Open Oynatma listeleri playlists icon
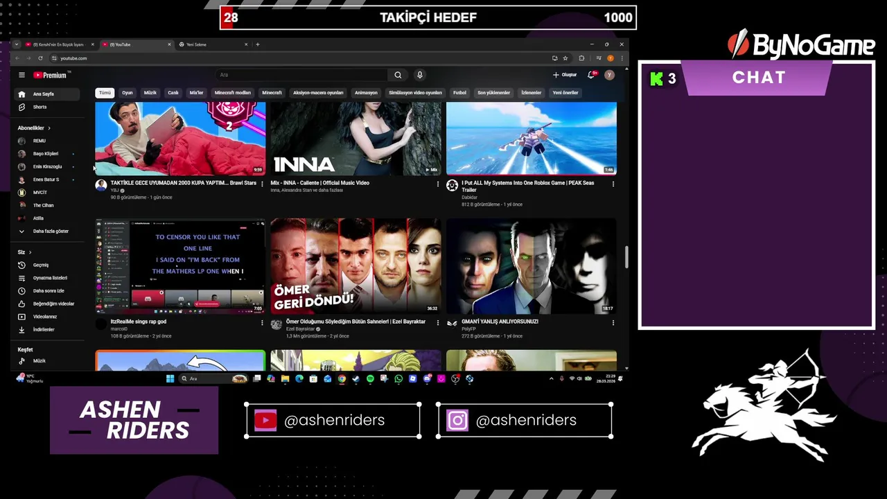887x499 pixels. pyautogui.click(x=21, y=278)
